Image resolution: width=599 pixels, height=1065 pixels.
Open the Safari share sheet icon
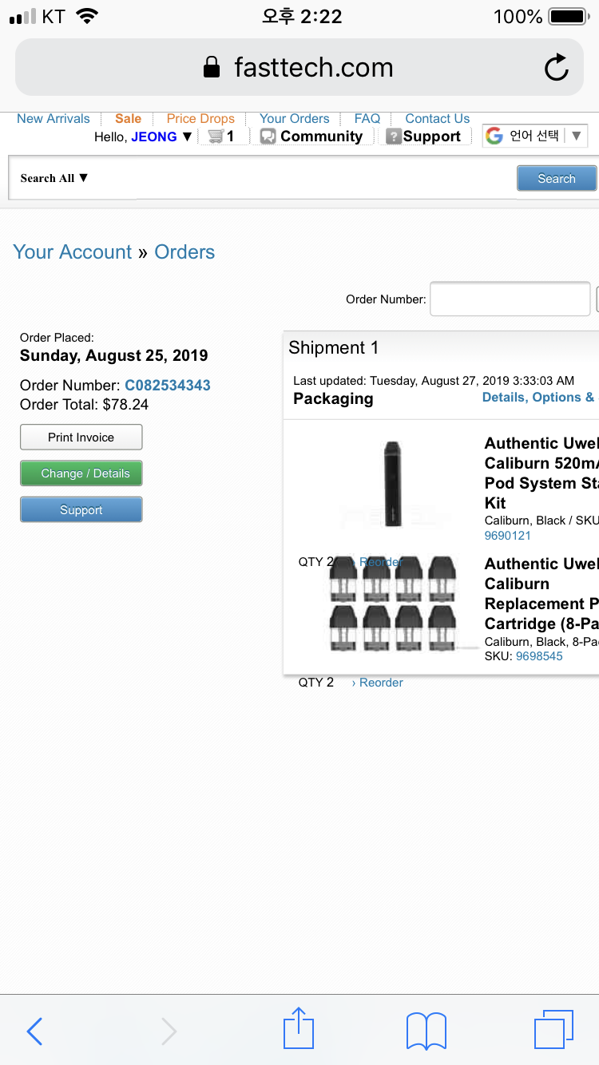tap(299, 1029)
